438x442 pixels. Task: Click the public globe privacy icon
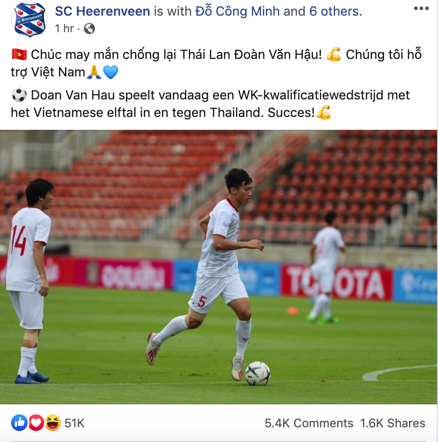coord(89,29)
